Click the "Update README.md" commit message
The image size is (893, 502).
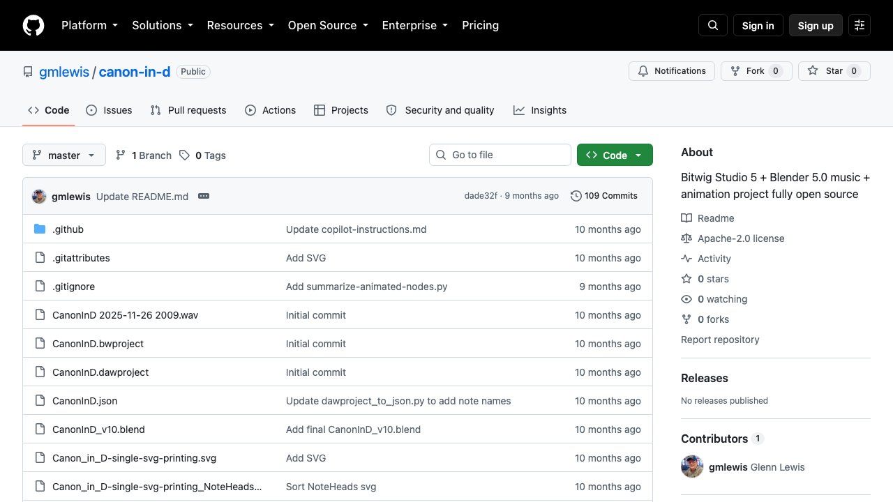point(142,197)
